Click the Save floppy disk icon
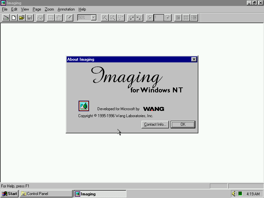Screen dimensions: 264x198 tap(30, 18)
